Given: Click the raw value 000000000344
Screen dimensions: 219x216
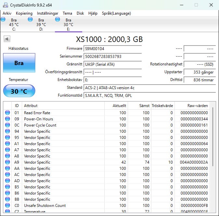Looking at the screenshot, I should [194, 119].
